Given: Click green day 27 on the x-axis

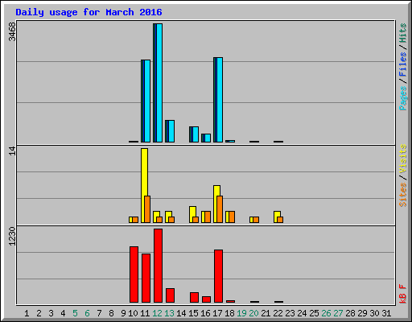Looking at the screenshot, I should 338,313.
